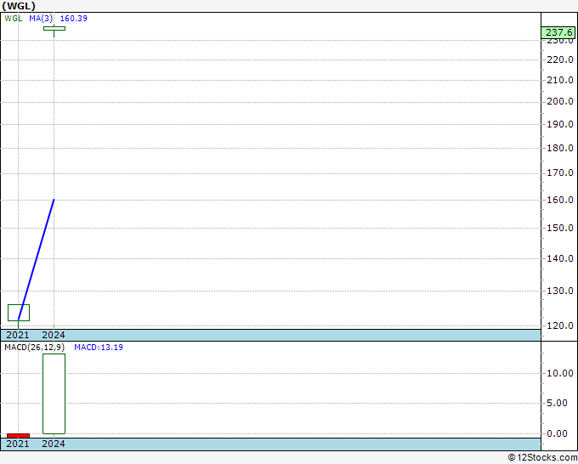This screenshot has height=464, width=578.
Task: Click the 2024 green candlestick at top
Action: point(54,29)
